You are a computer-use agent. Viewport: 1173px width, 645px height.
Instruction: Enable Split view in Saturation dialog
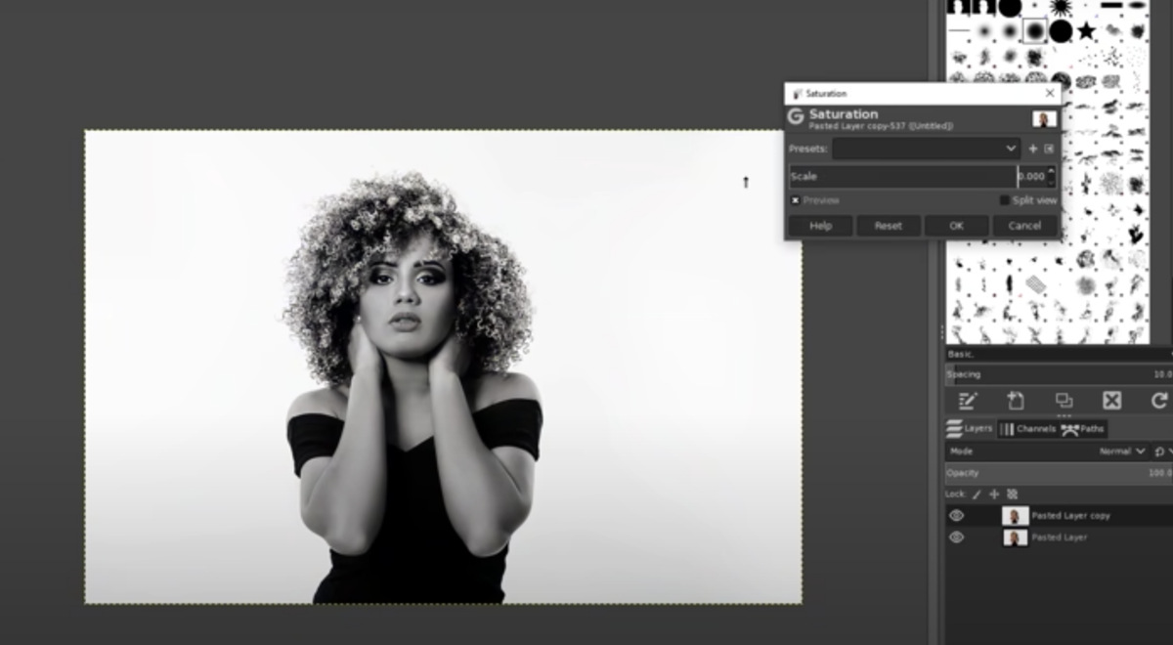click(x=1006, y=199)
